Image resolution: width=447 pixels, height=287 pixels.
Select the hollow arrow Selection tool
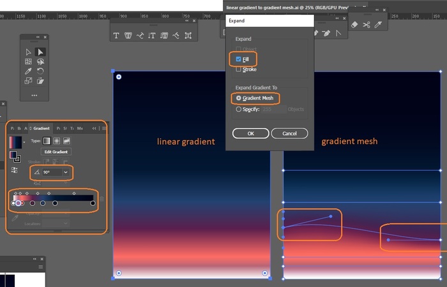28,52
